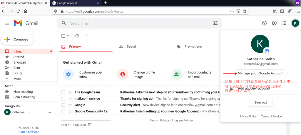
Task: Open the select dropdown arrow next to checkbox
Action: coord(68,36)
